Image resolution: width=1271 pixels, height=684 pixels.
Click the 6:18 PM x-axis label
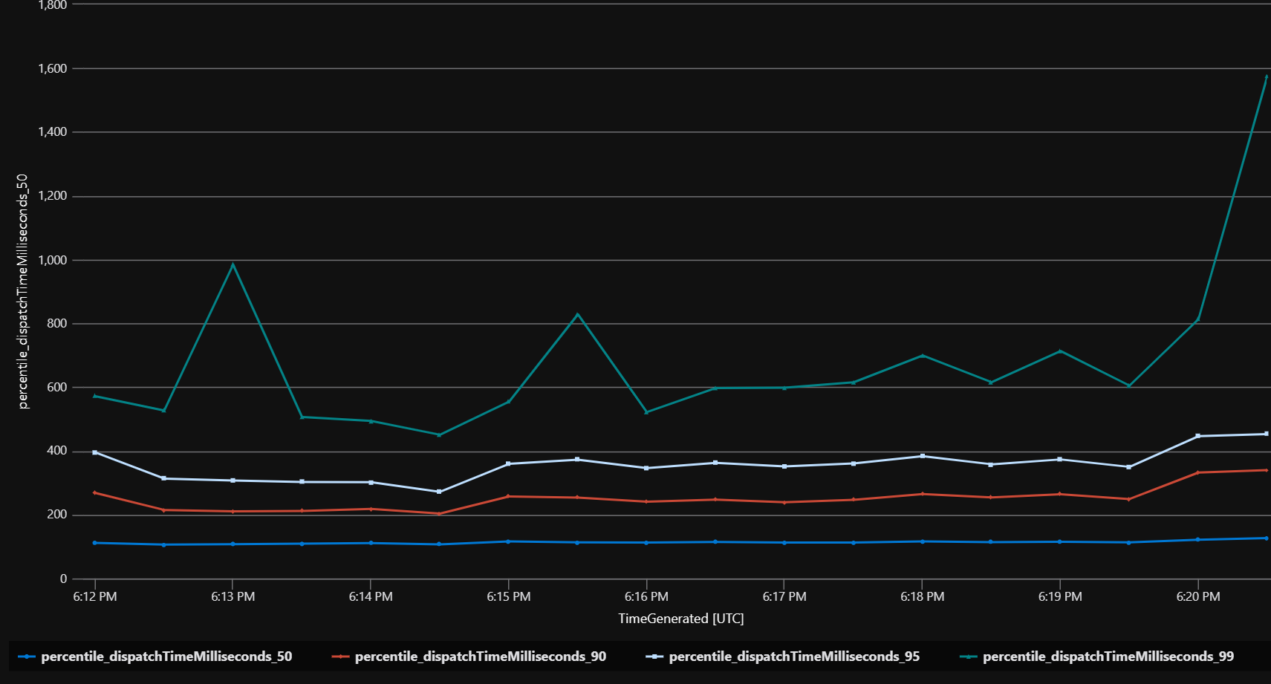pos(923,597)
